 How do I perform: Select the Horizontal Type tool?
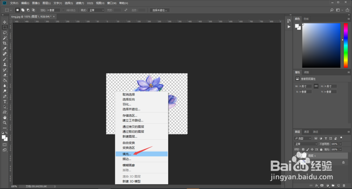(x=5, y=102)
